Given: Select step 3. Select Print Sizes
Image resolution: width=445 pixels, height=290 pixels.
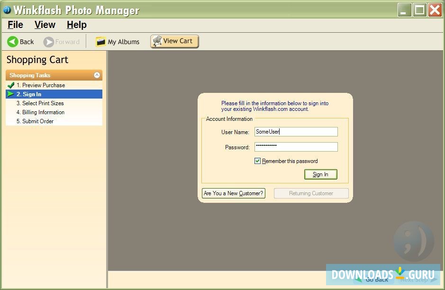Looking at the screenshot, I should tap(54, 103).
